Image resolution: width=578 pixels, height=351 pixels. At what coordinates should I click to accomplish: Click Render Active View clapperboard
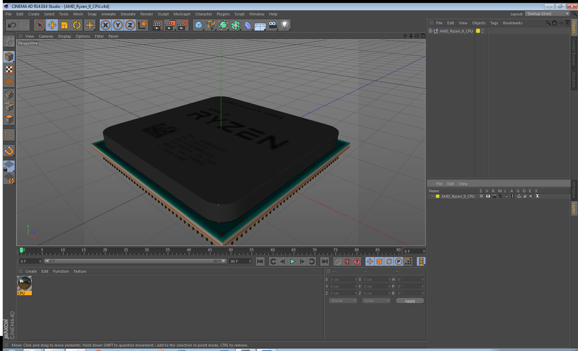click(x=157, y=25)
